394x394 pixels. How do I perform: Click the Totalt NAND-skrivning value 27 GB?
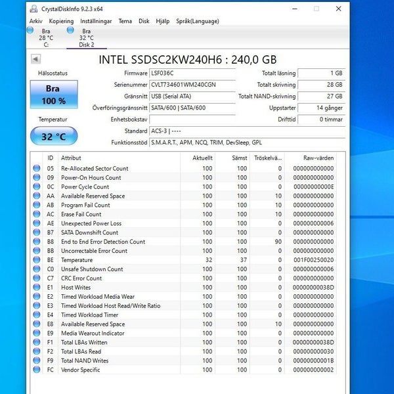(x=321, y=97)
